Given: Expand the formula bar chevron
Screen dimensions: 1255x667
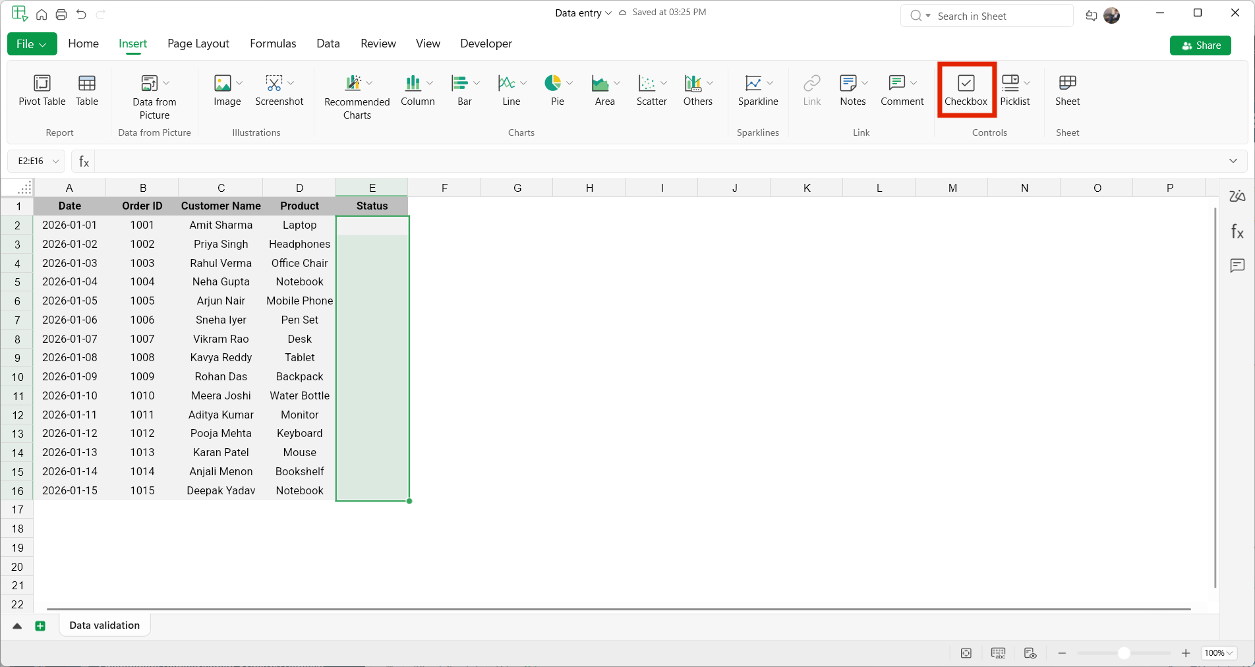Looking at the screenshot, I should tap(1233, 161).
